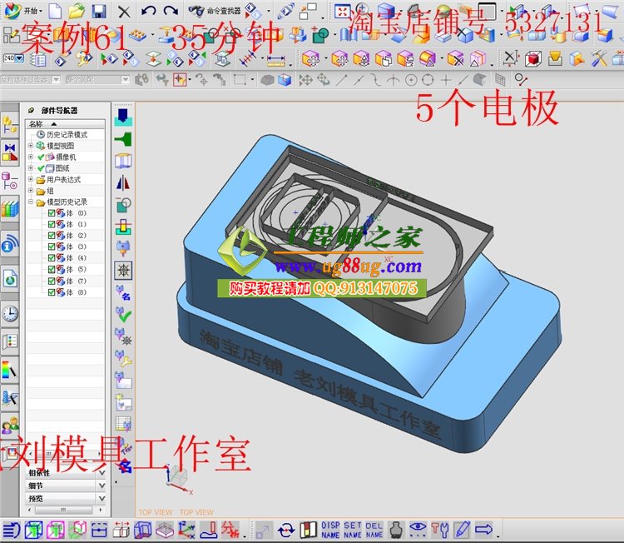Click the Redo arrow in the toolbar
This screenshot has width=624, height=543.
pyautogui.click(x=171, y=11)
